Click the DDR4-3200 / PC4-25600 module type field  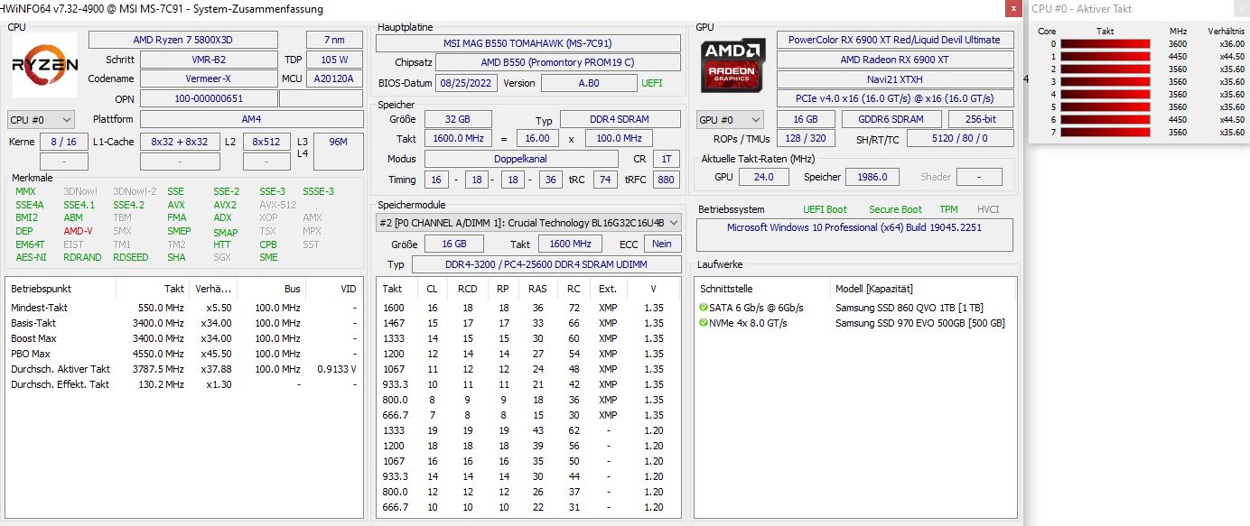(546, 264)
